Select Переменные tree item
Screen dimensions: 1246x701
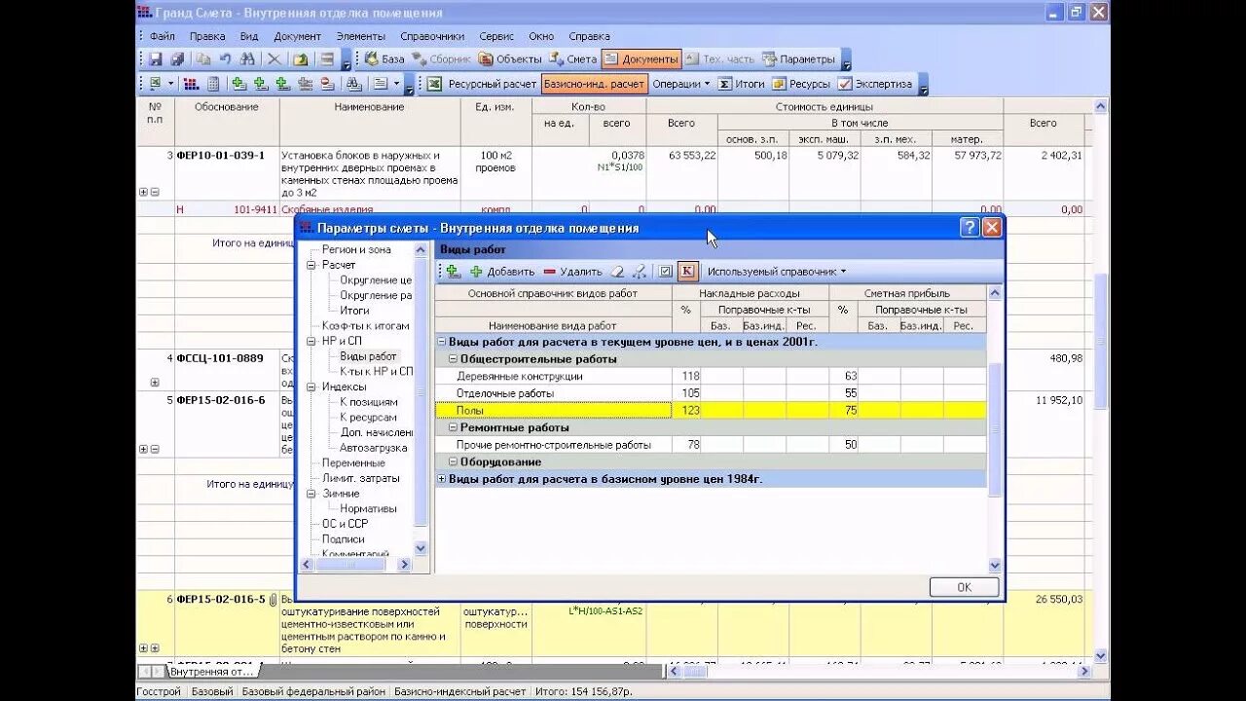[x=353, y=463]
